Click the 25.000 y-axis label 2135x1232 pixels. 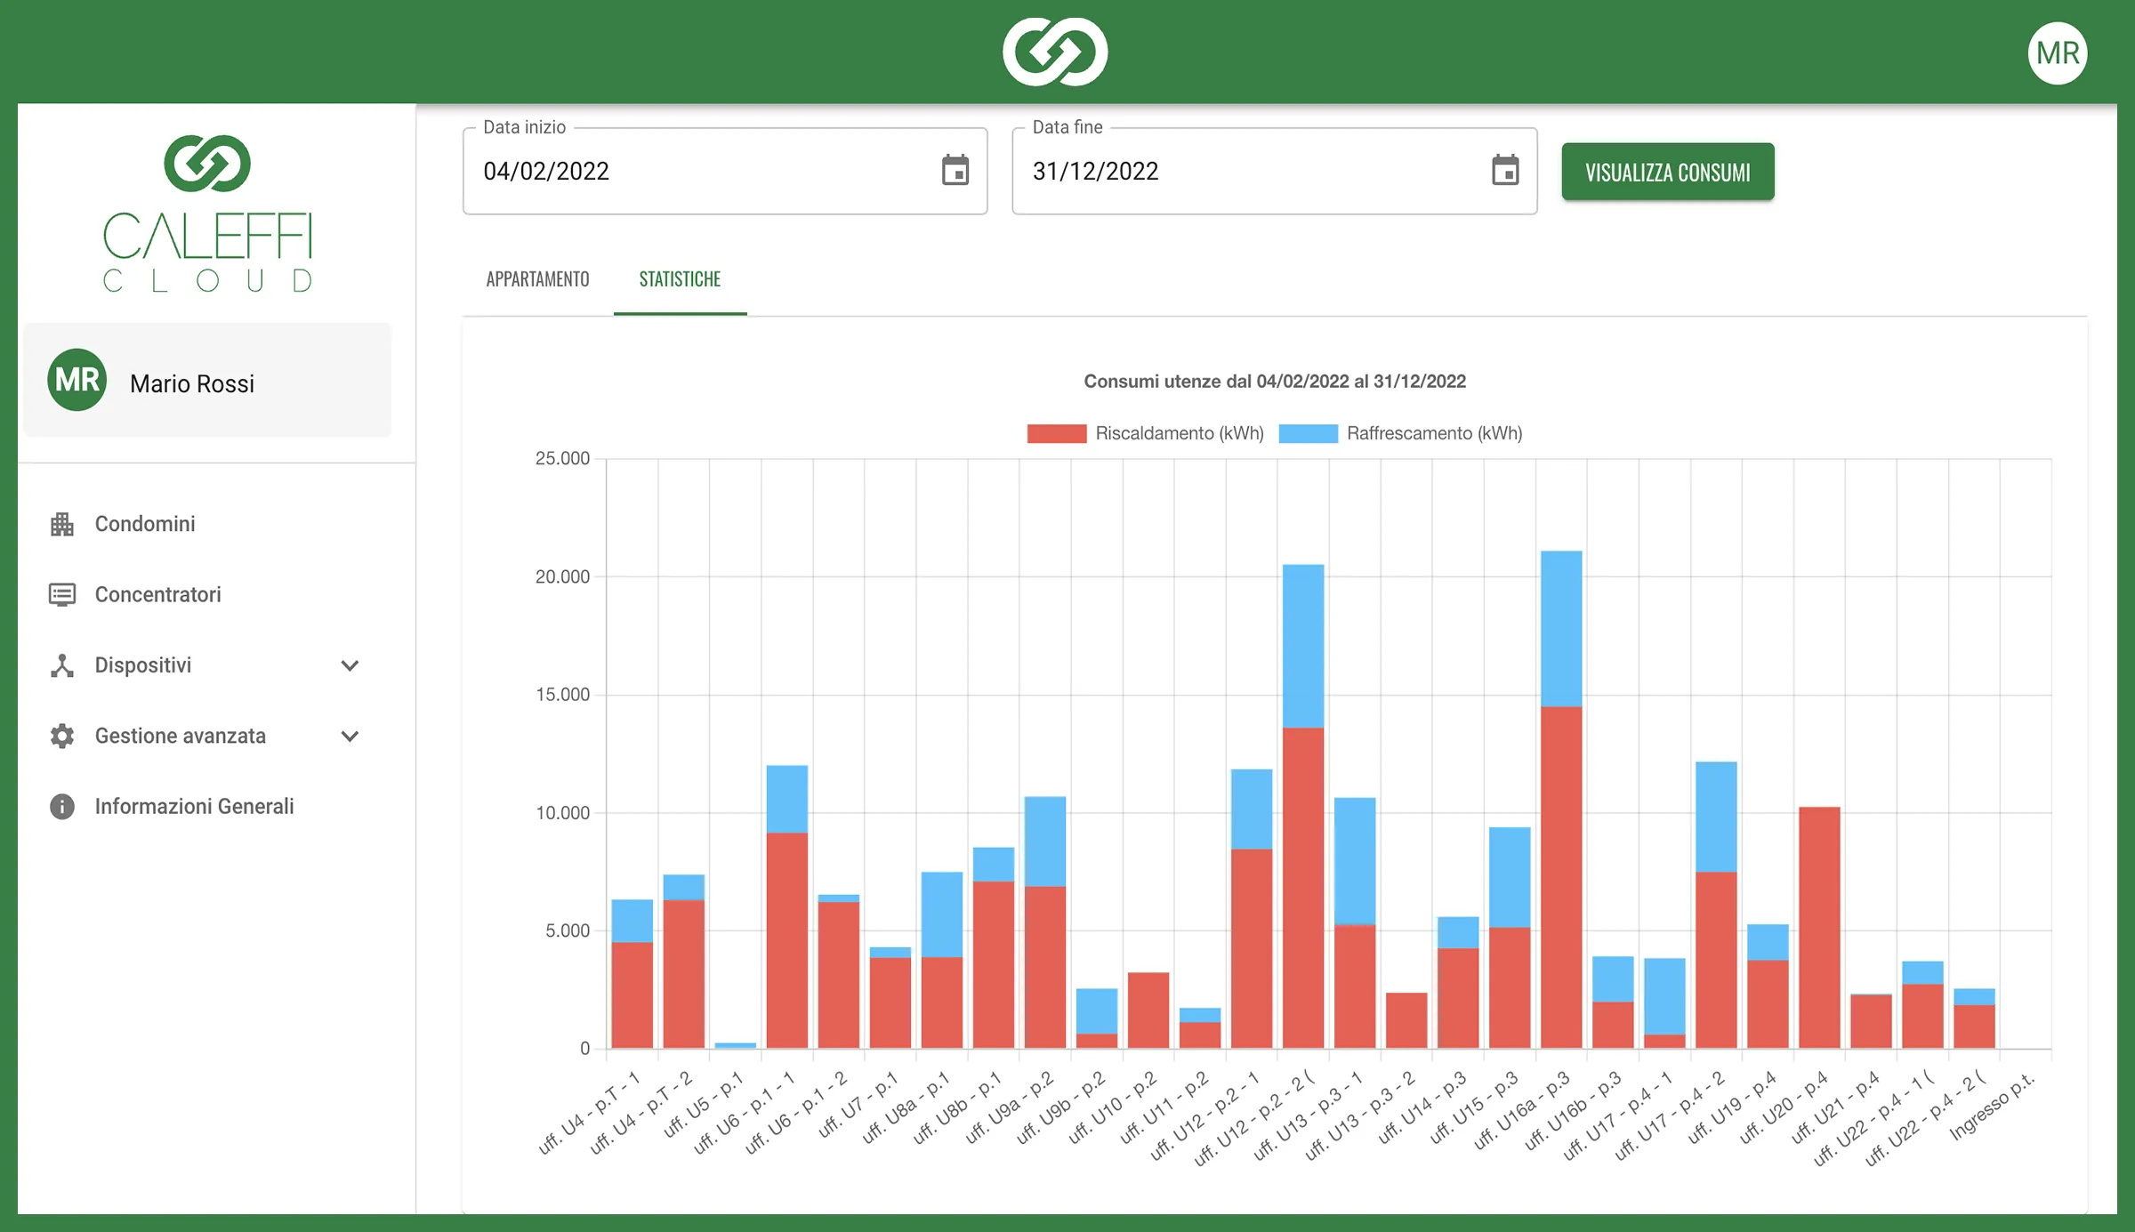click(x=562, y=458)
